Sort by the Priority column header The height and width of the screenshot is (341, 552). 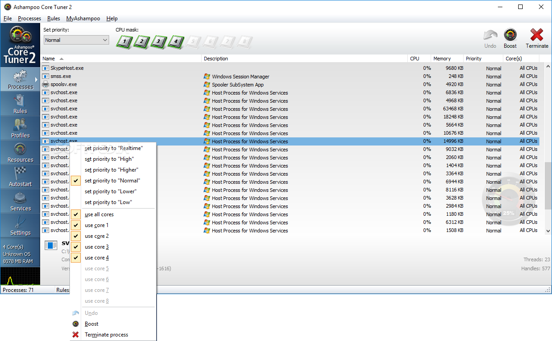pos(483,59)
